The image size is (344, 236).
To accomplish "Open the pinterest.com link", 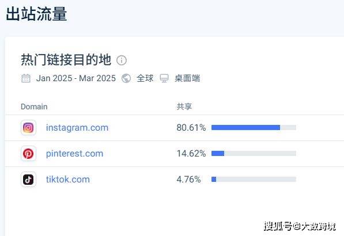I will pyautogui.click(x=74, y=154).
